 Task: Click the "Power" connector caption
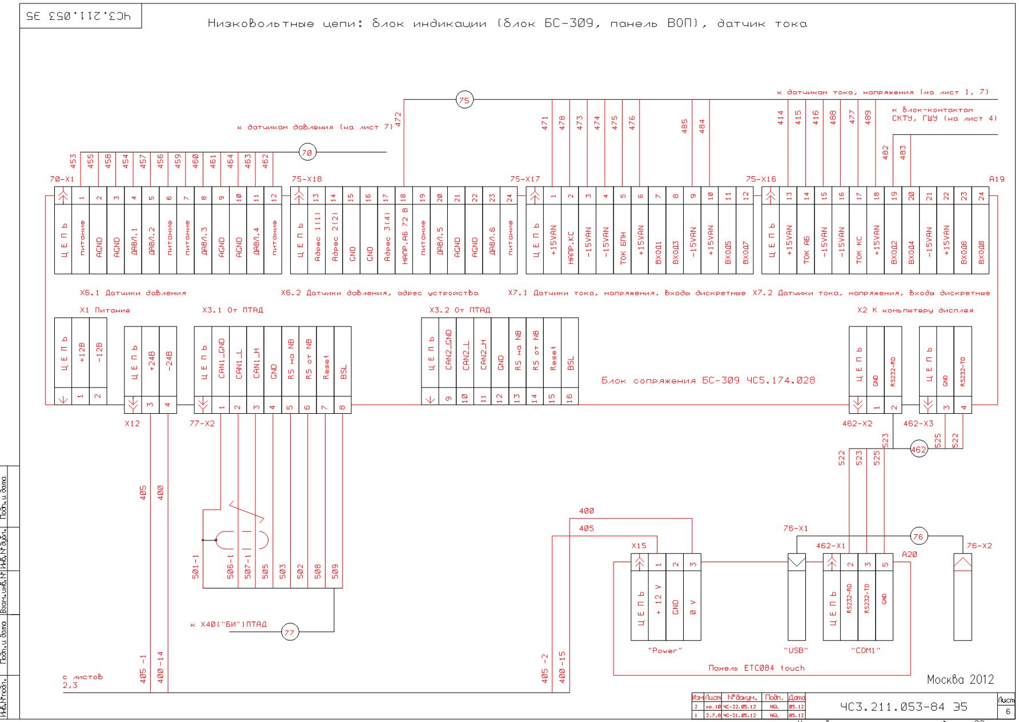pyautogui.click(x=665, y=651)
